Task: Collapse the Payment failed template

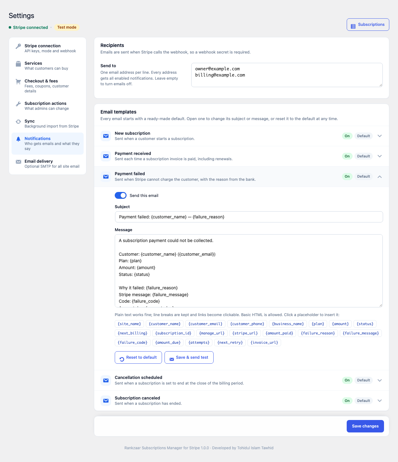Action: (380, 176)
